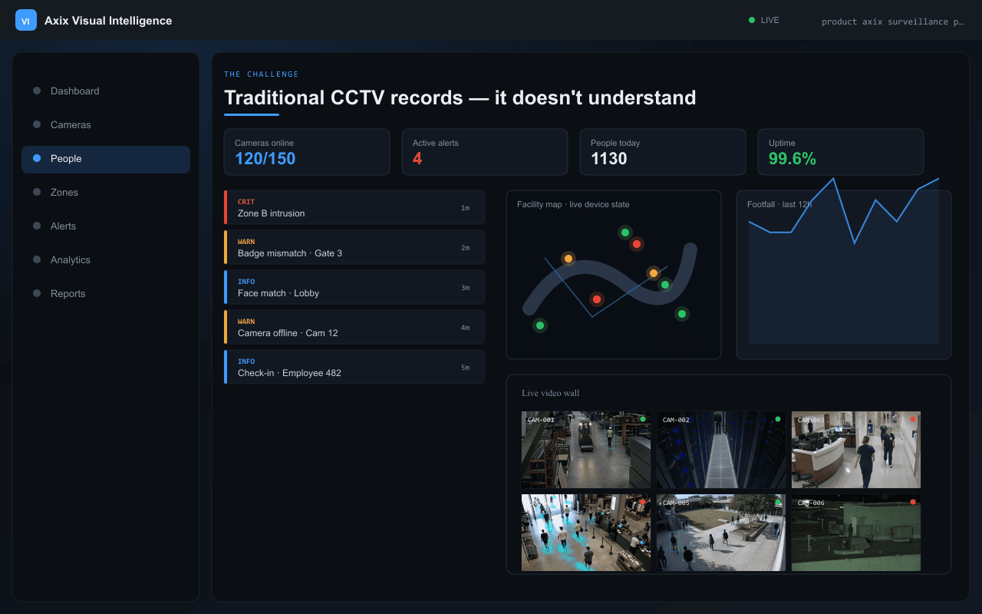Click CAM-001 green status dot

(x=643, y=419)
